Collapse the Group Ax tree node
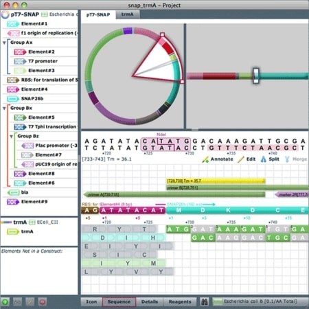 tap(4, 43)
